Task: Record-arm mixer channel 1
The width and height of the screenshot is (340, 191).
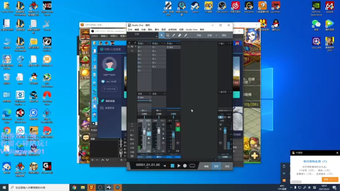Action: 149,138
